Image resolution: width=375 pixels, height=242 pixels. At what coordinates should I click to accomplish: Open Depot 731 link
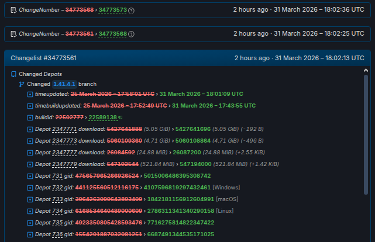pyautogui.click(x=57, y=176)
